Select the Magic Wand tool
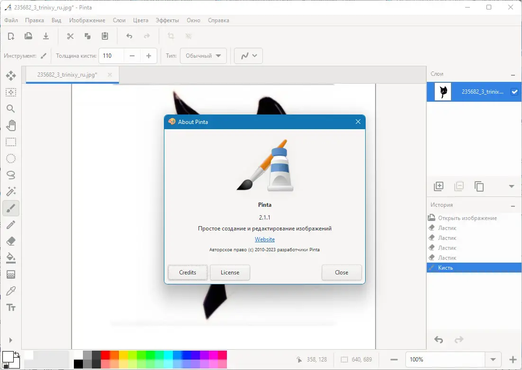The height and width of the screenshot is (370, 522). click(x=11, y=192)
